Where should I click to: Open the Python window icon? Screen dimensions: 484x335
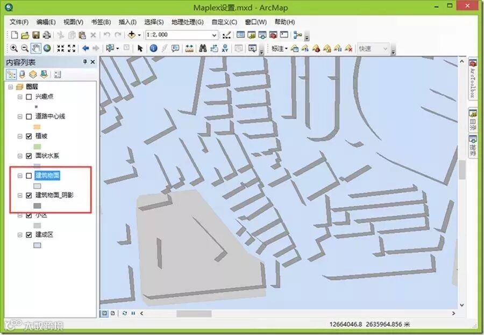284,35
